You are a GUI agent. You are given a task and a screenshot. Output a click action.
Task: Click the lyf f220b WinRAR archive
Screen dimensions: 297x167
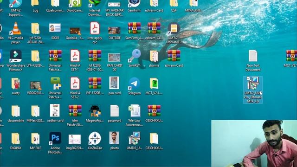coord(95,56)
